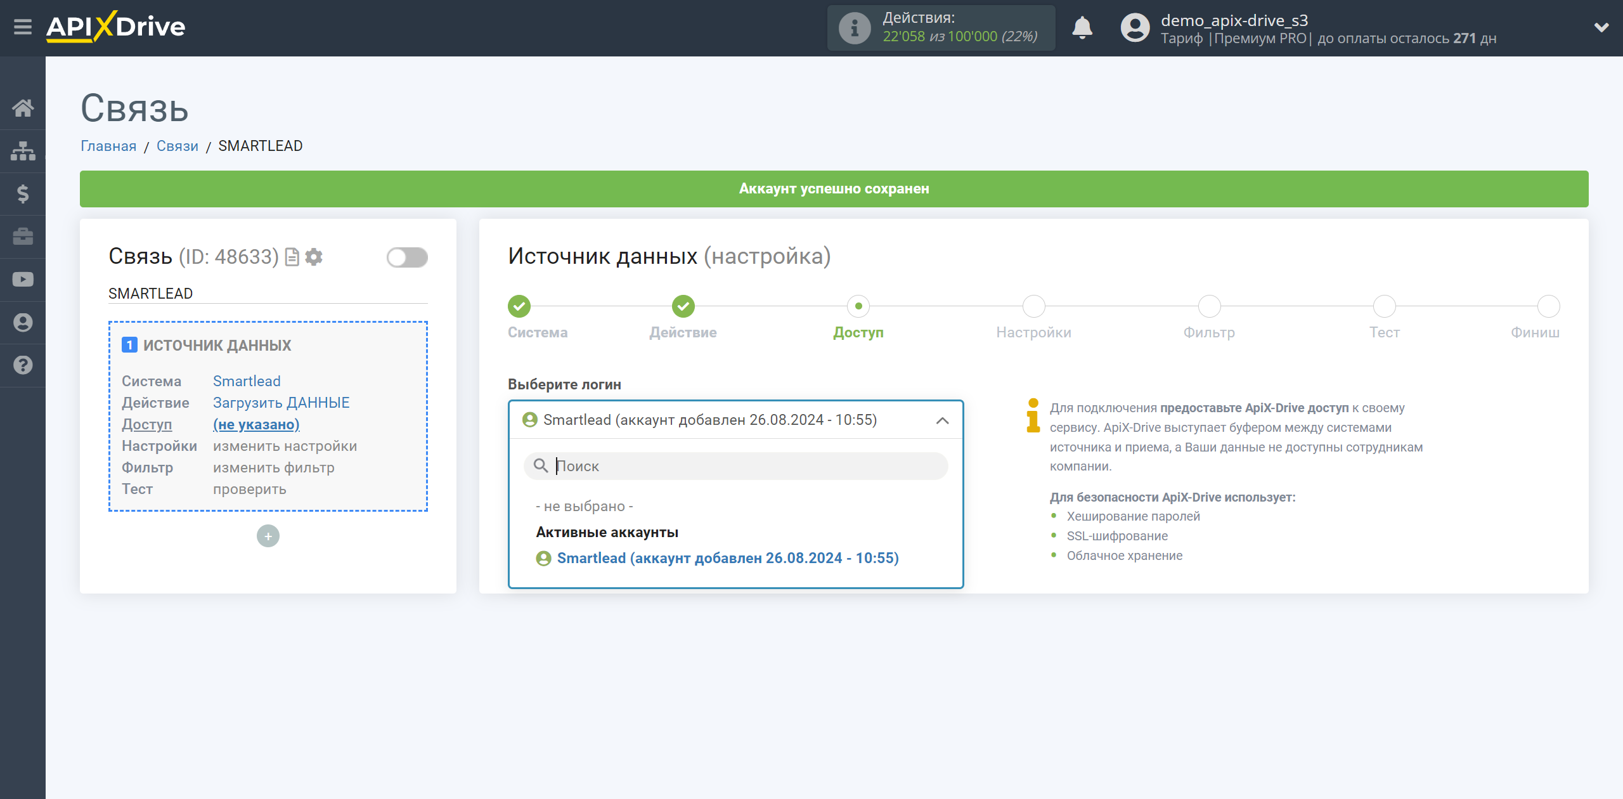Viewport: 1623px width, 799px height.
Task: Toggle the connection on/off switch
Action: tap(407, 257)
